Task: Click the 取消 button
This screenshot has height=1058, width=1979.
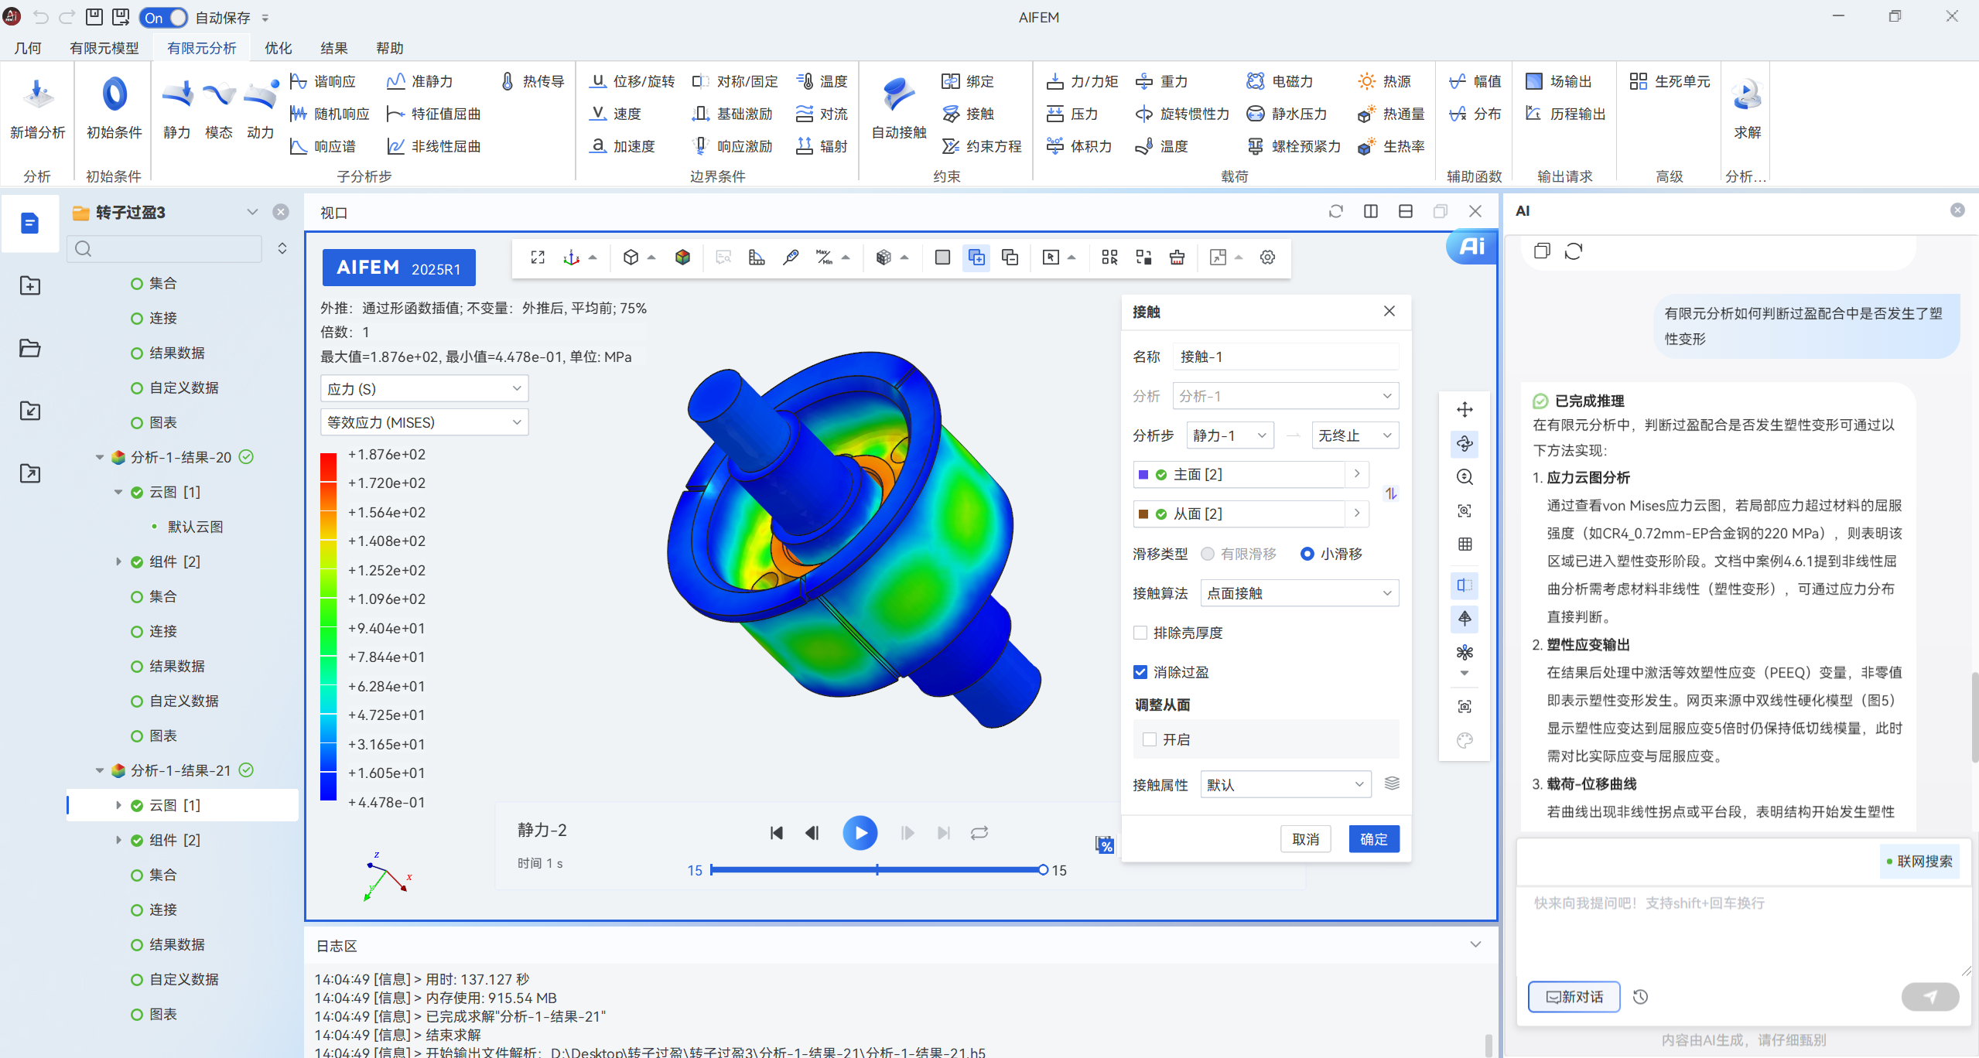Action: point(1306,839)
